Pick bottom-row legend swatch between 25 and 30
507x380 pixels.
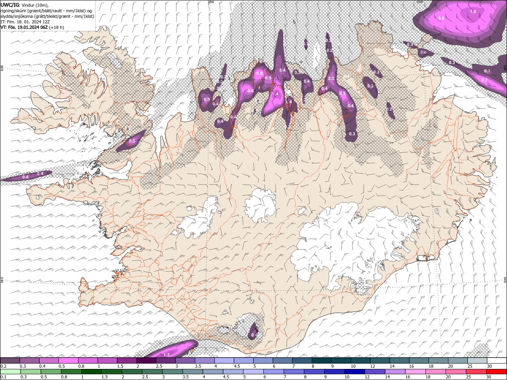[x=476, y=371]
